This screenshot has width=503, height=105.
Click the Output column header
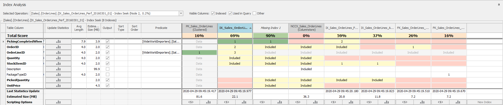tap(107, 28)
